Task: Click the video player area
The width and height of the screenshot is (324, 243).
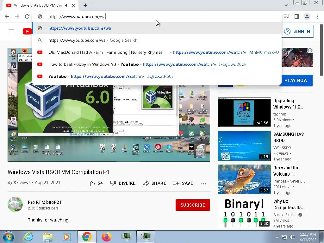Action: (109, 104)
